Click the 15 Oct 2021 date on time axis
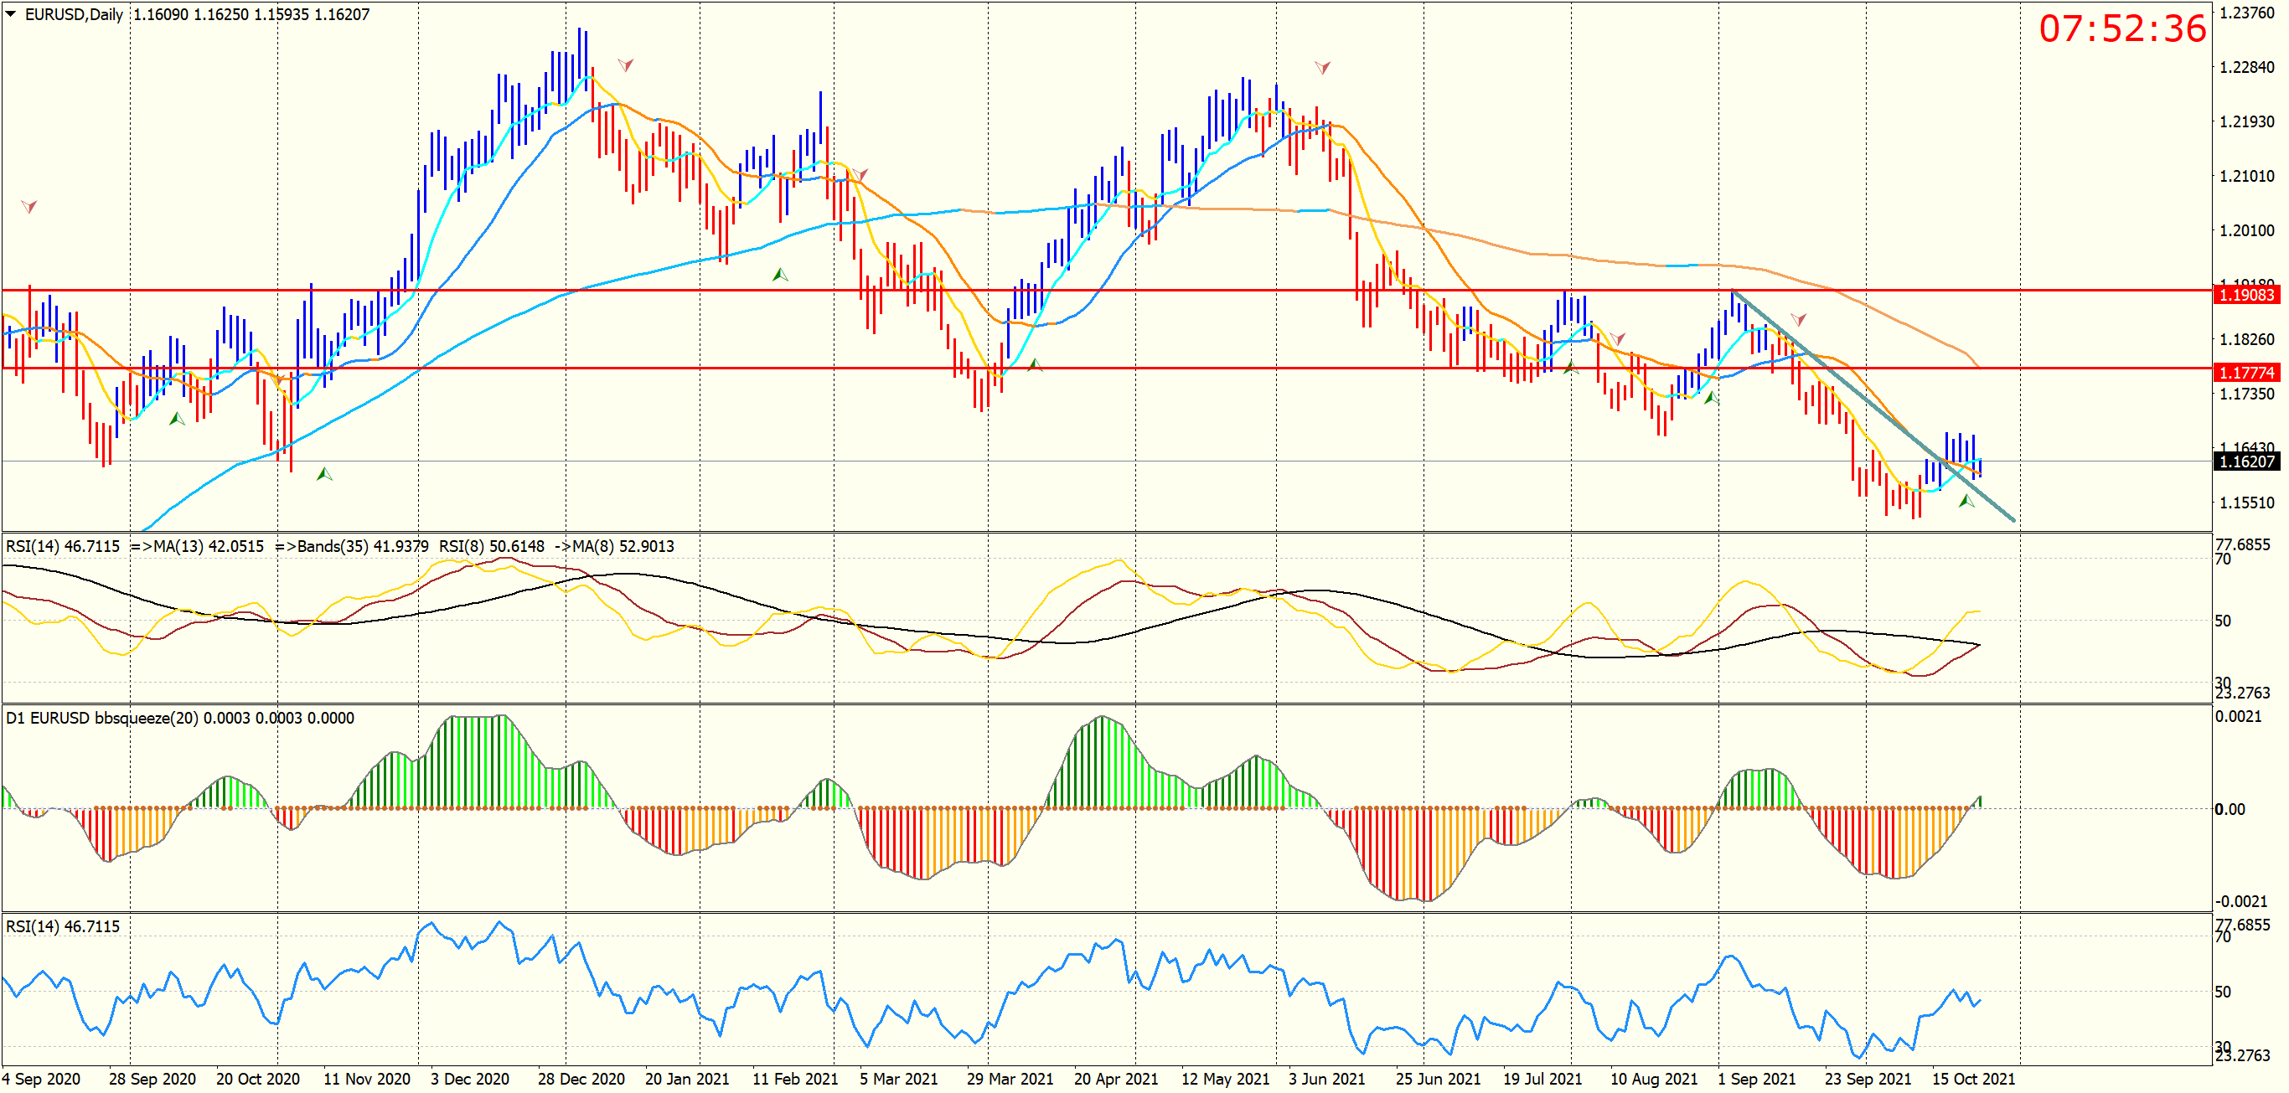The height and width of the screenshot is (1093, 2289). pos(1974,1079)
